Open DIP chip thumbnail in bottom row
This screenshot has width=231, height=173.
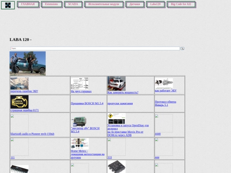(19, 169)
